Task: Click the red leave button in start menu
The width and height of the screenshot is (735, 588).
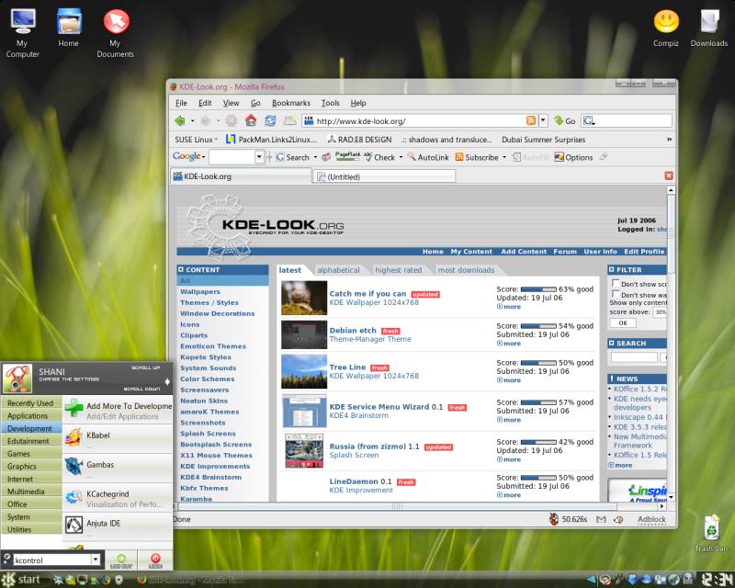Action: coord(155,560)
